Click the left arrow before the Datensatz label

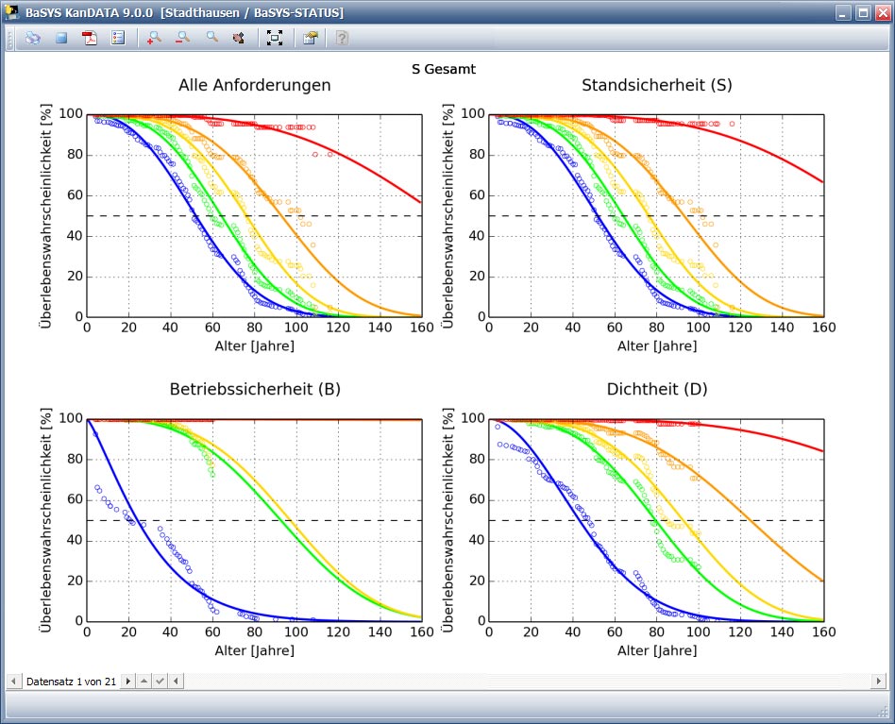14,681
